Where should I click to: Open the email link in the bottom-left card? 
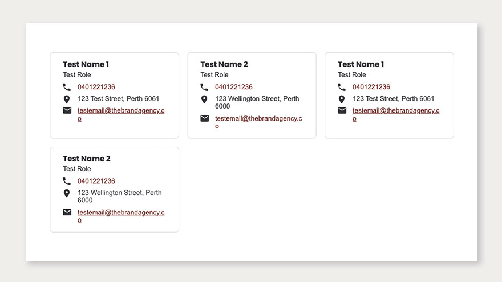click(x=121, y=212)
